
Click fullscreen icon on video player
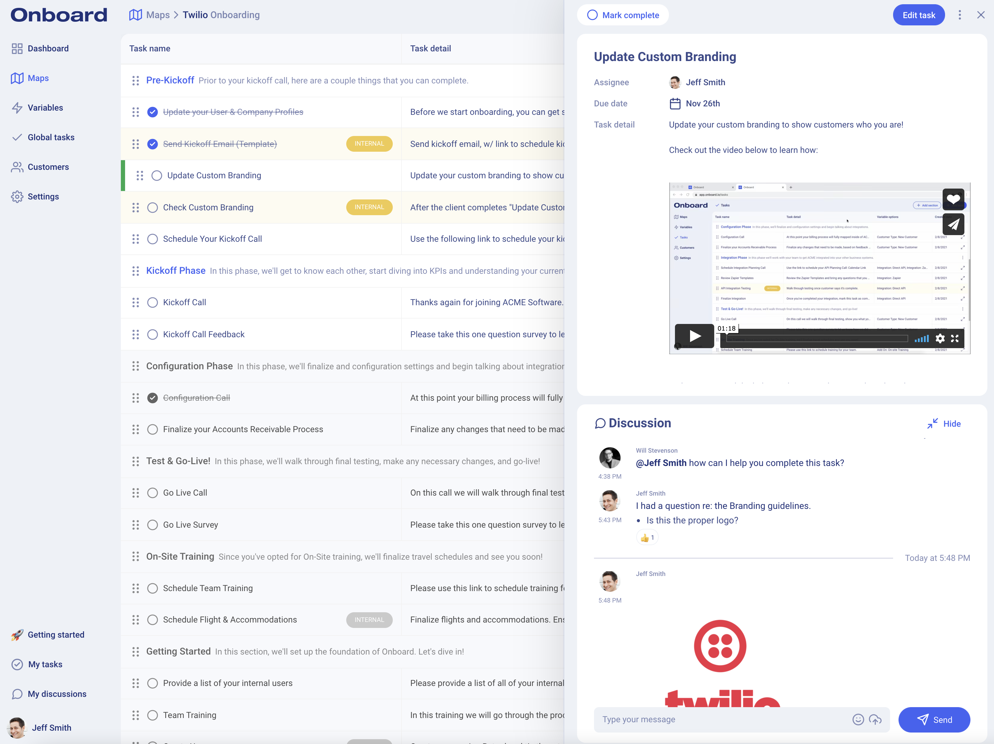954,338
